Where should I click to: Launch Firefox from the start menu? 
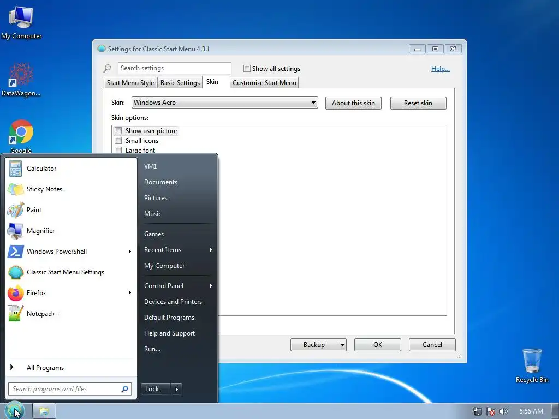[x=70, y=292]
